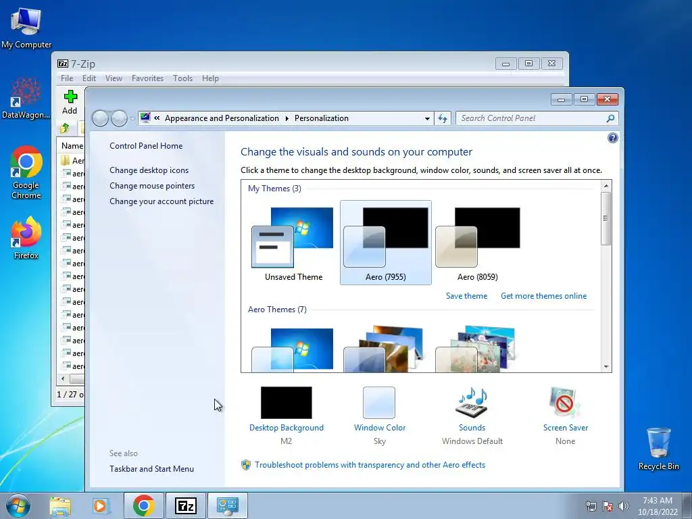Click Get more themes online
Screen dimensions: 692x519
click(x=544, y=296)
